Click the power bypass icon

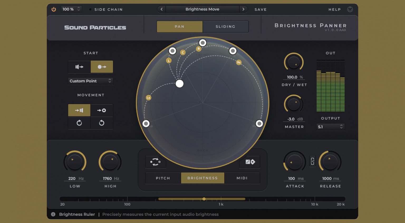click(54, 9)
